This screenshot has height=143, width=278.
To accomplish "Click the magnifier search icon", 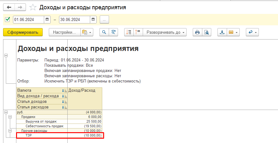I will point(104,32).
